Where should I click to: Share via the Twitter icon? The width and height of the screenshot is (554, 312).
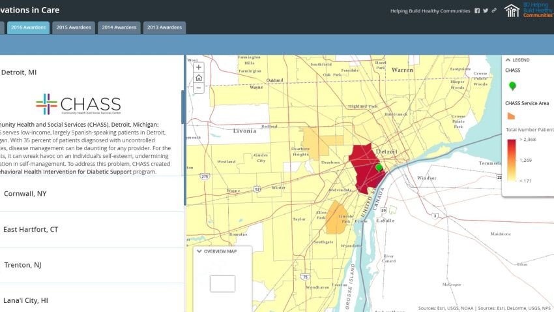(x=486, y=10)
